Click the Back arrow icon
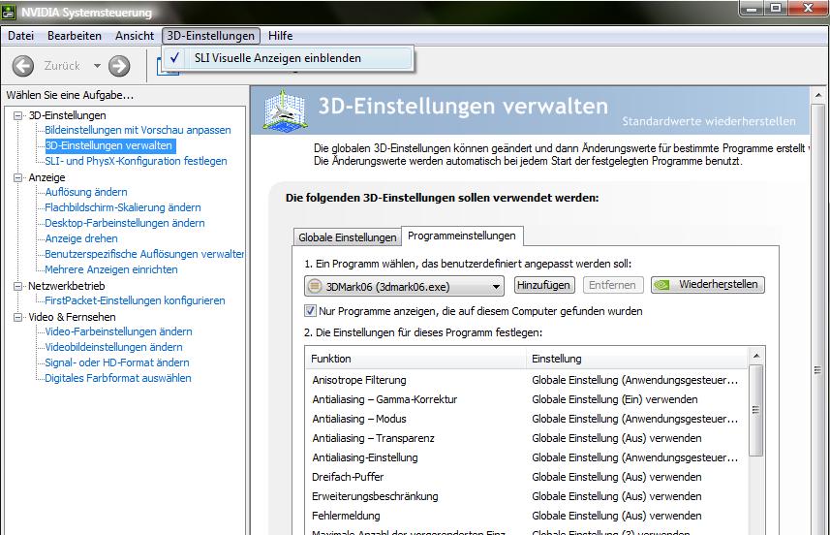 point(23,66)
